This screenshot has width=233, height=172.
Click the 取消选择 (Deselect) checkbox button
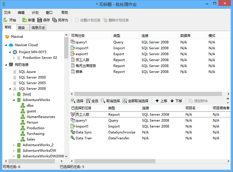click(111, 101)
